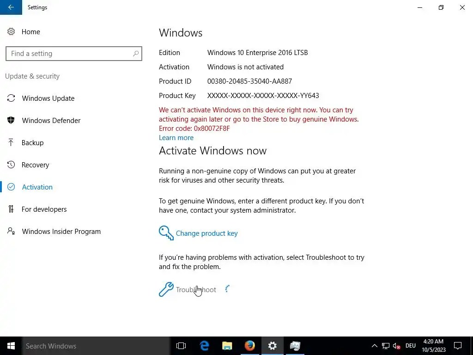Click the wrench icon beside Troubleshoot
Viewport: 473px width, 355px height.
click(x=166, y=289)
